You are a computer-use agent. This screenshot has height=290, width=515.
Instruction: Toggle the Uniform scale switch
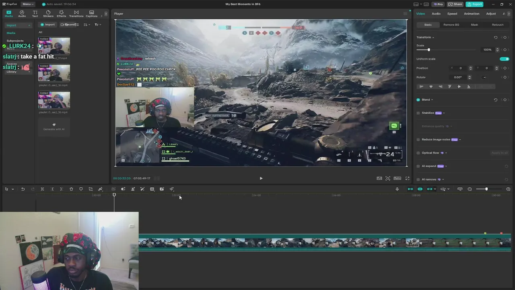[x=505, y=59]
